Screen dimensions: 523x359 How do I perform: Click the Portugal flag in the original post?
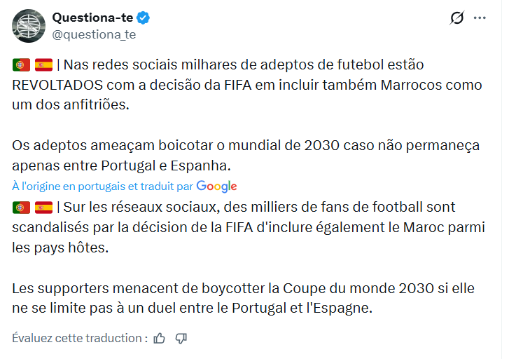point(21,65)
